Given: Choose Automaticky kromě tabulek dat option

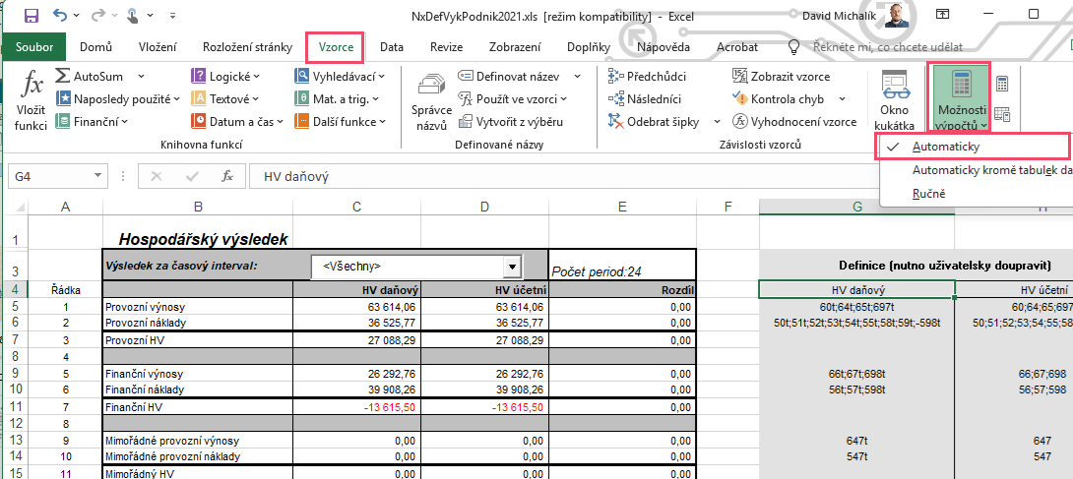Looking at the screenshot, I should click(989, 170).
